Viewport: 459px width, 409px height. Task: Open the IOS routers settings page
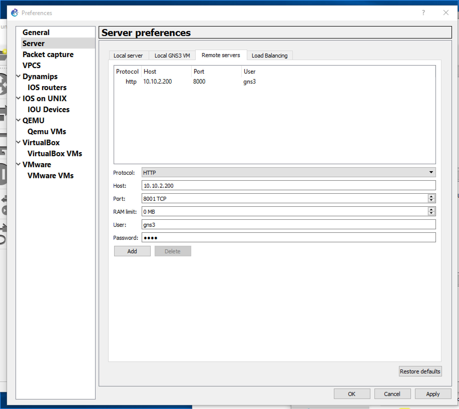[47, 87]
